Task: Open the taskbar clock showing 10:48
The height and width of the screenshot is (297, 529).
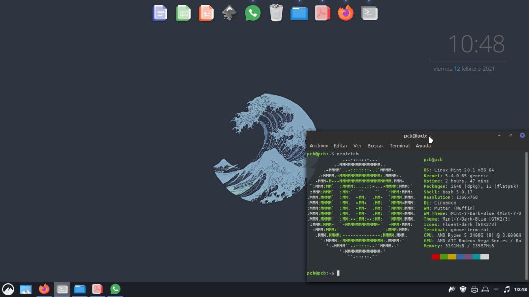Action: pyautogui.click(x=520, y=289)
